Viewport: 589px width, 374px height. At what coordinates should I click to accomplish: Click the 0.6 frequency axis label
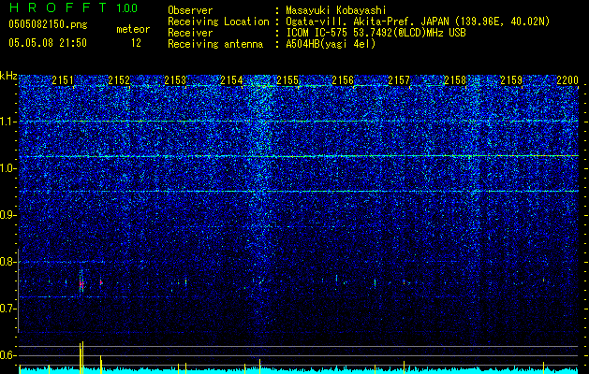pyautogui.click(x=7, y=355)
